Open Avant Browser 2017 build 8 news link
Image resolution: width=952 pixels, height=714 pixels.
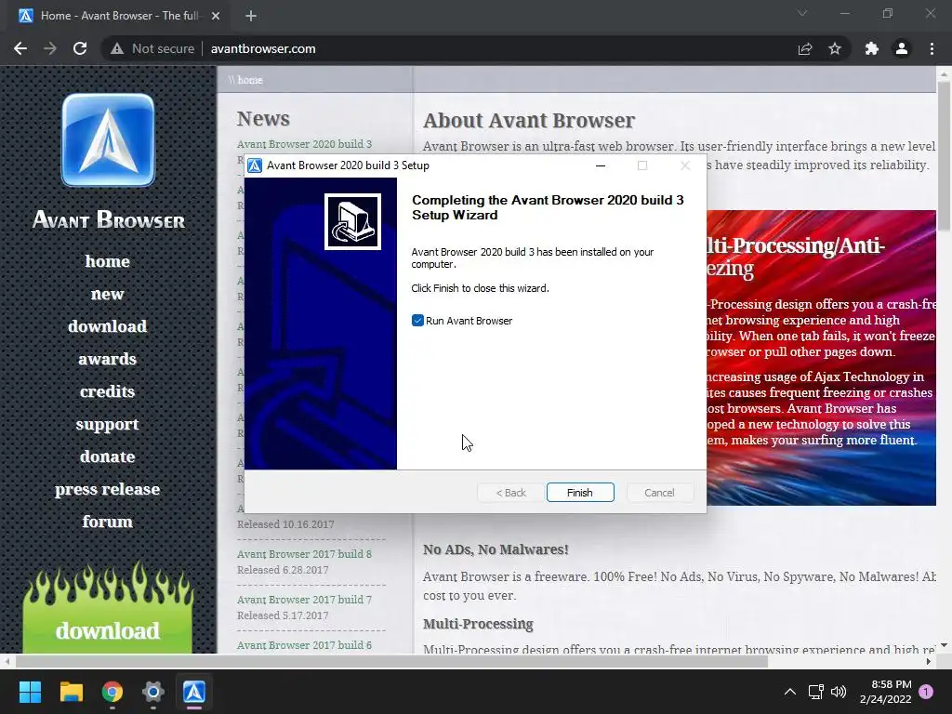pyautogui.click(x=304, y=554)
